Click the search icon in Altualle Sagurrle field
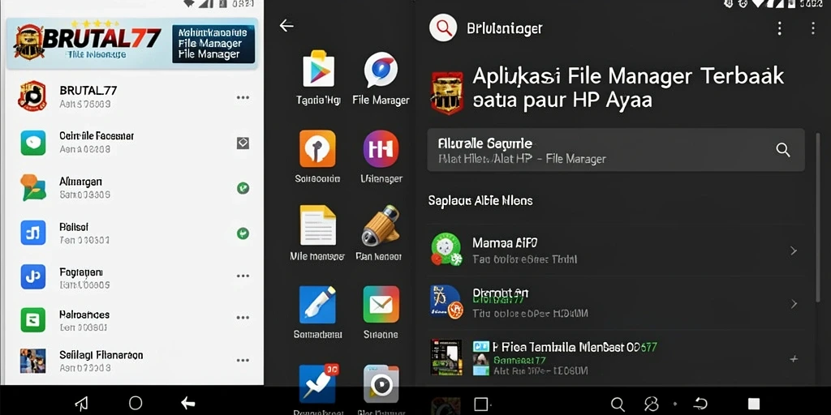Viewport: 831px width, 415px height. (783, 150)
